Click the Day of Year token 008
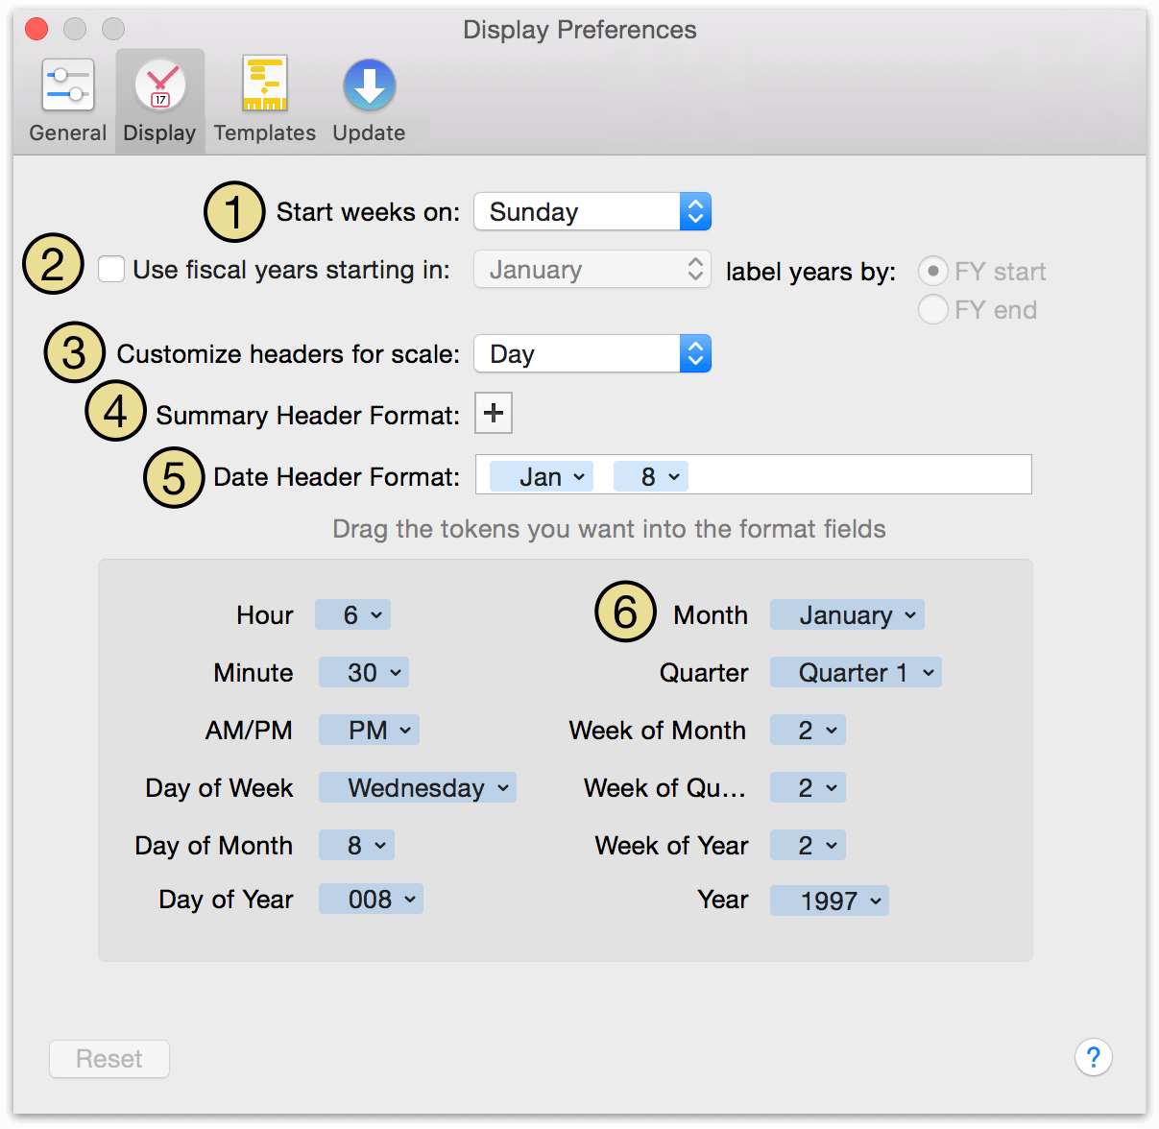This screenshot has width=1159, height=1129. (x=371, y=899)
